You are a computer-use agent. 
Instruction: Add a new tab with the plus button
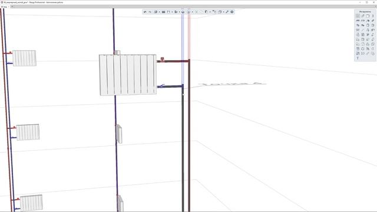[x=12, y=6]
